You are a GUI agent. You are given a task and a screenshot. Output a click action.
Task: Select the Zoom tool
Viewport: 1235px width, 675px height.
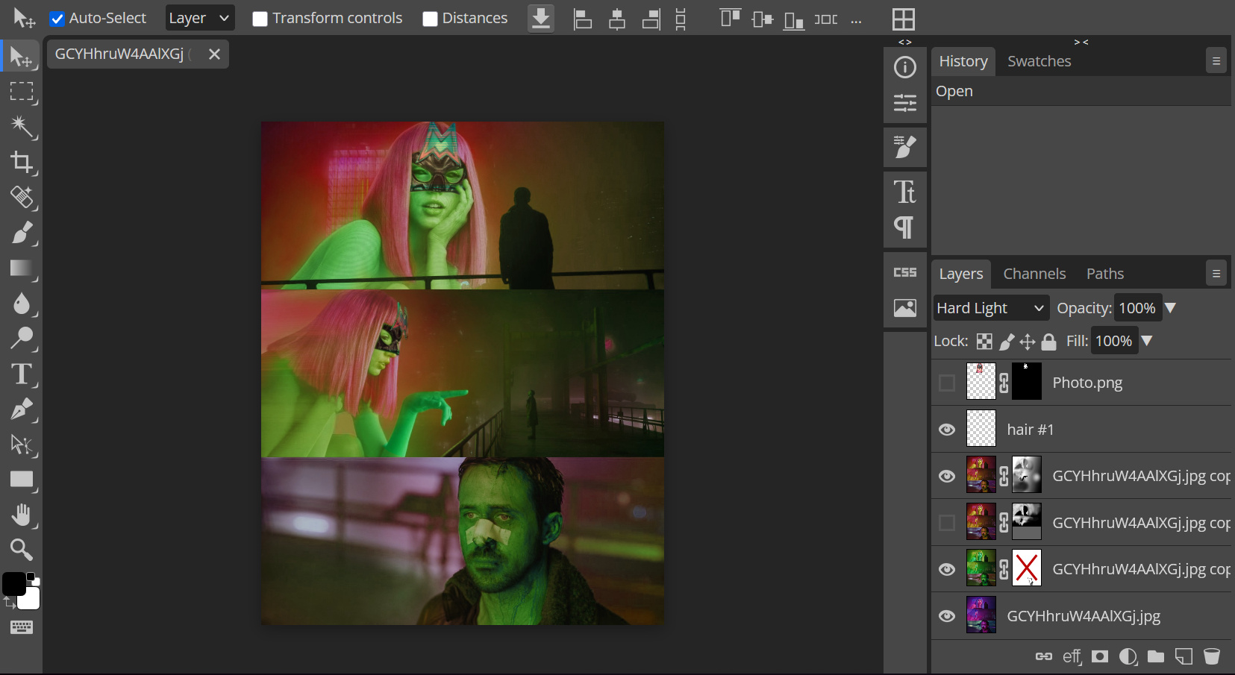(22, 550)
